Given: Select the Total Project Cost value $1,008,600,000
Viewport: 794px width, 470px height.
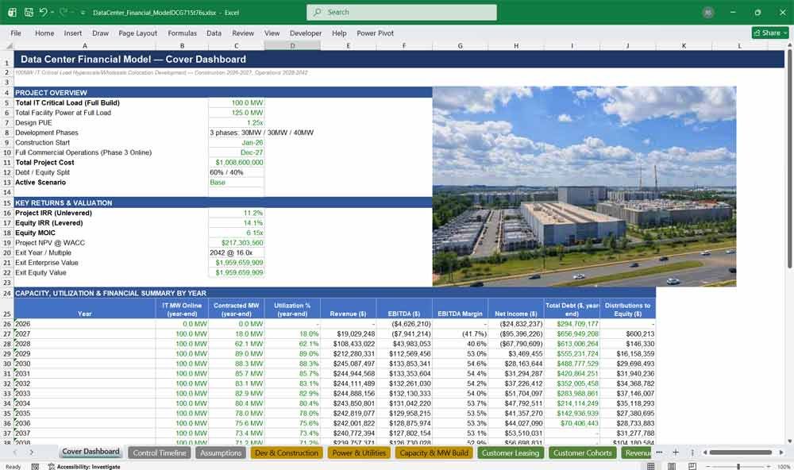Looking at the screenshot, I should [x=236, y=163].
